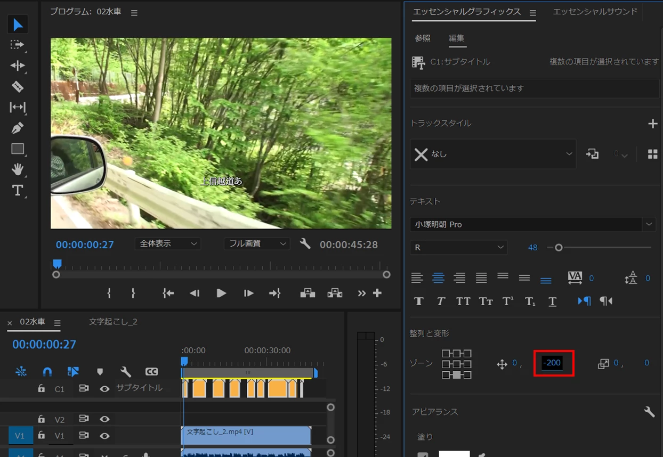This screenshot has height=457, width=663.
Task: Click the vertical position field -200
Action: click(552, 363)
